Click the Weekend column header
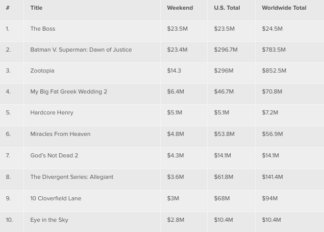Screen dimensions: 324x232 (x=180, y=8)
